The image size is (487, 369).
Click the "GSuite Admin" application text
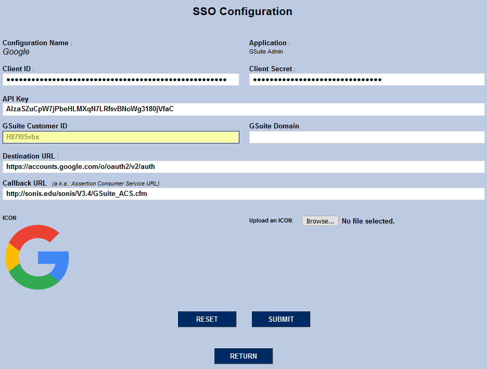tap(266, 52)
